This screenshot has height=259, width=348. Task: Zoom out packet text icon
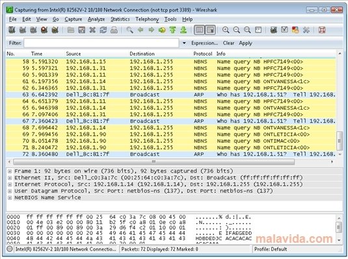(237, 30)
